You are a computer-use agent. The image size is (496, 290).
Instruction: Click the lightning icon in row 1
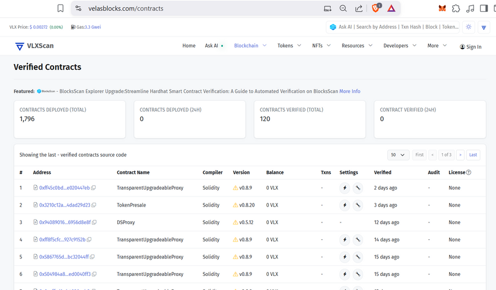click(345, 188)
